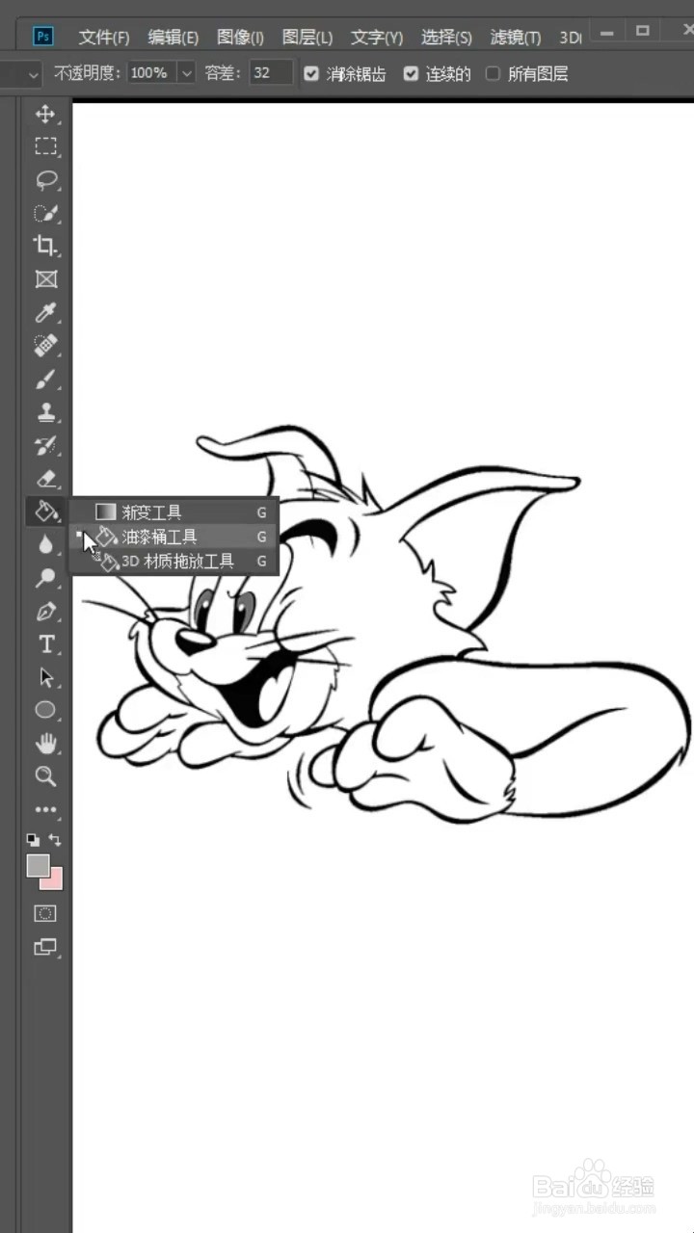Select the Move tool
Viewport: 694px width, 1233px height.
[45, 115]
